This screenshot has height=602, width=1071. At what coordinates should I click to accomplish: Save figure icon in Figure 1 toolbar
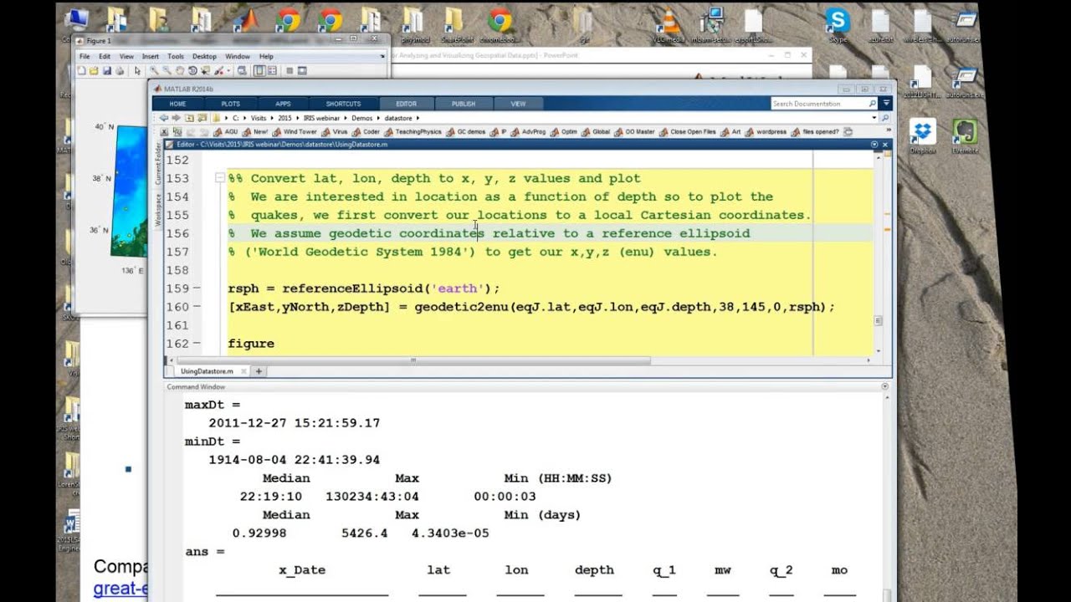[107, 71]
